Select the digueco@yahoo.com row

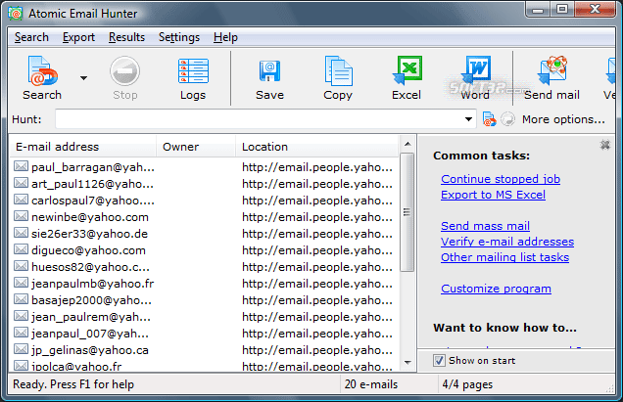click(x=204, y=250)
